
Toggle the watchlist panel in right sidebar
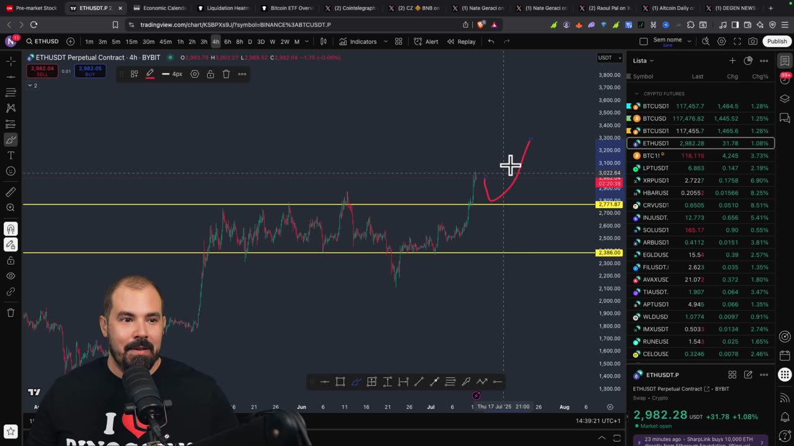[x=785, y=61]
